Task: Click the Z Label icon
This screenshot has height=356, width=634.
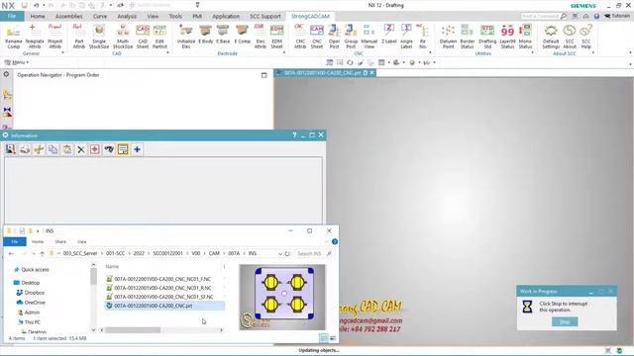Action: (389, 35)
